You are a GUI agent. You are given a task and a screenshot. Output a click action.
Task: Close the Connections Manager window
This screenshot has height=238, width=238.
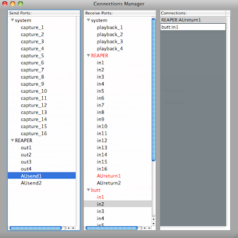pos(5,4)
